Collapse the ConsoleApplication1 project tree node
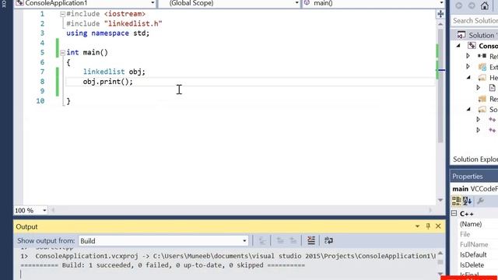Image resolution: width=498 pixels, height=280 pixels. pyautogui.click(x=458, y=46)
